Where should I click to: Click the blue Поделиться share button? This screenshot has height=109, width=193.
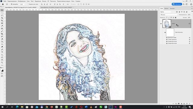pos(177,4)
